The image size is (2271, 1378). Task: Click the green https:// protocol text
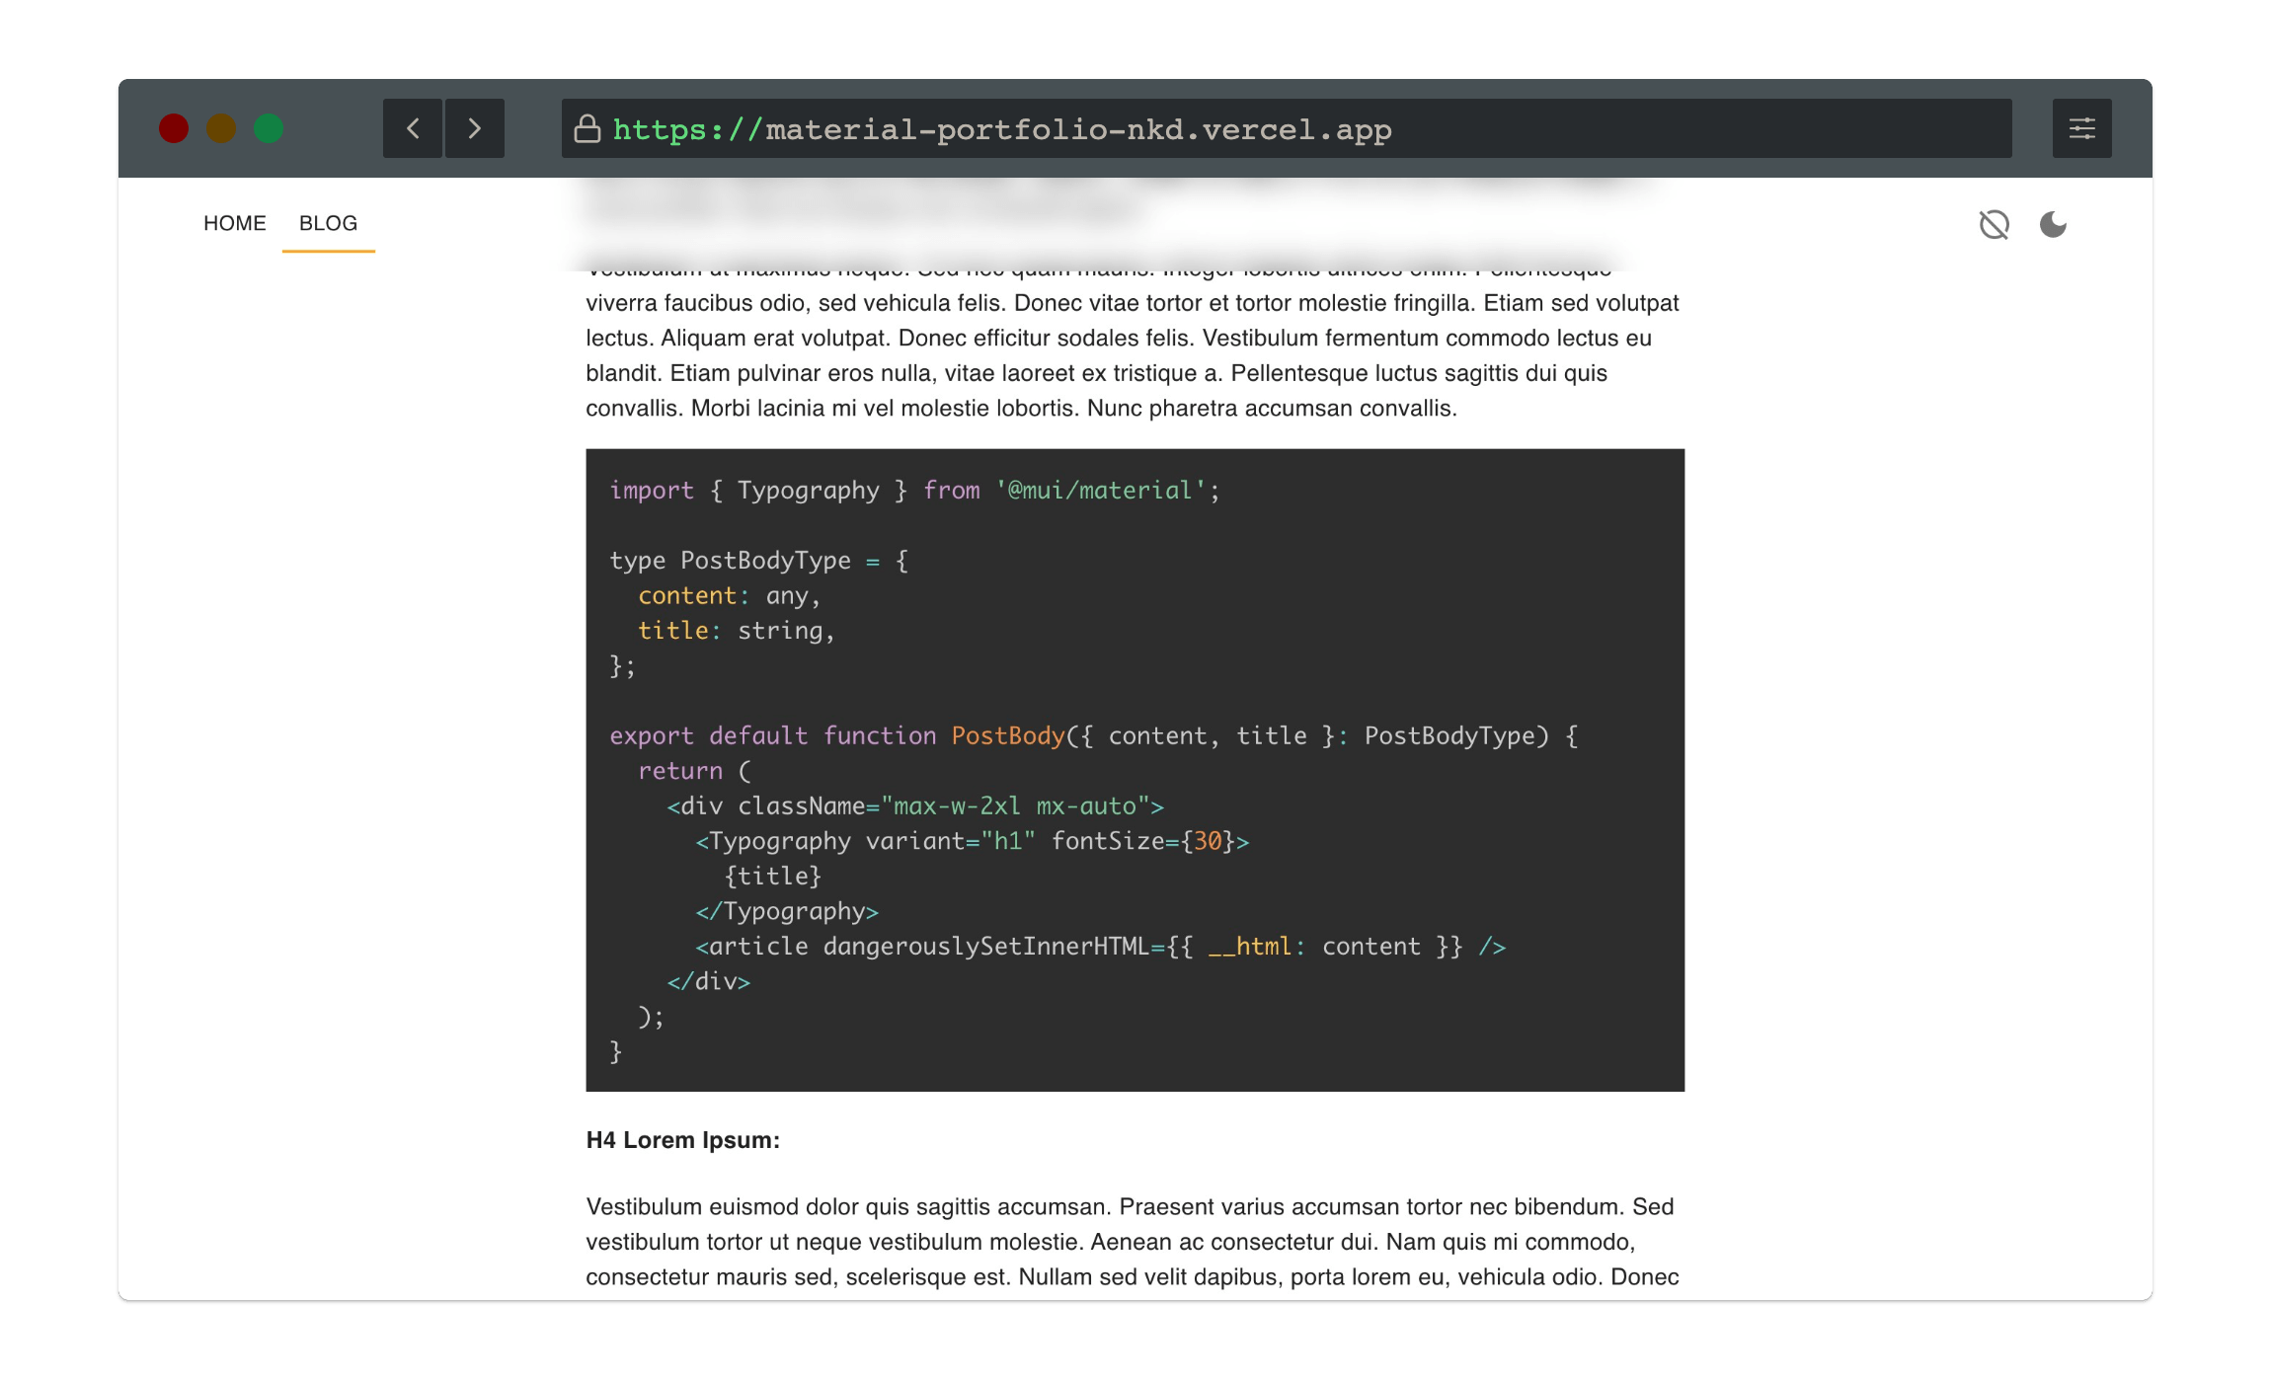(x=686, y=129)
